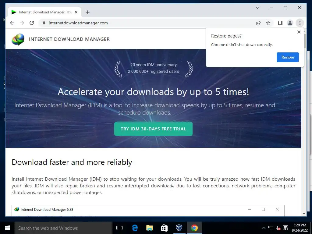Click the Chrome forward arrow
The image size is (312, 234).
(22, 23)
